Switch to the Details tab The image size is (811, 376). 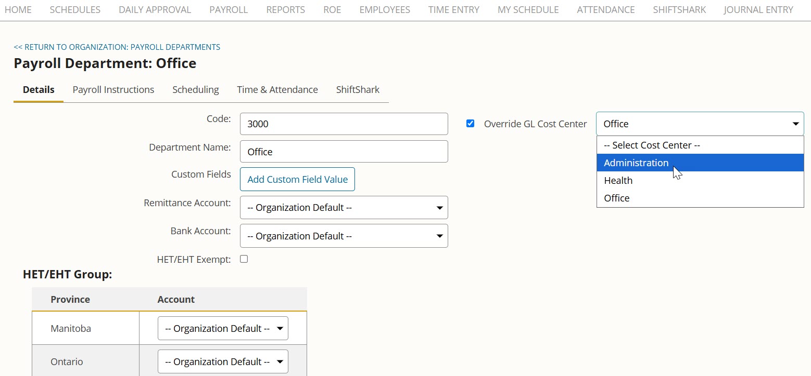coord(39,89)
